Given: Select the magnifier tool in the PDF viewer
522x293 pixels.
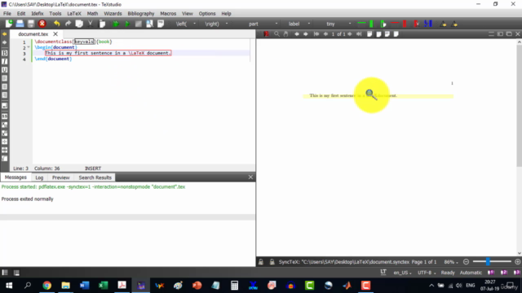Looking at the screenshot, I should click(x=276, y=34).
